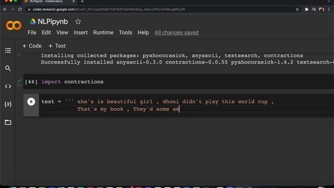The width and height of the screenshot is (334, 188).
Task: Open the Chrome three-dot menu
Action: [329, 9]
